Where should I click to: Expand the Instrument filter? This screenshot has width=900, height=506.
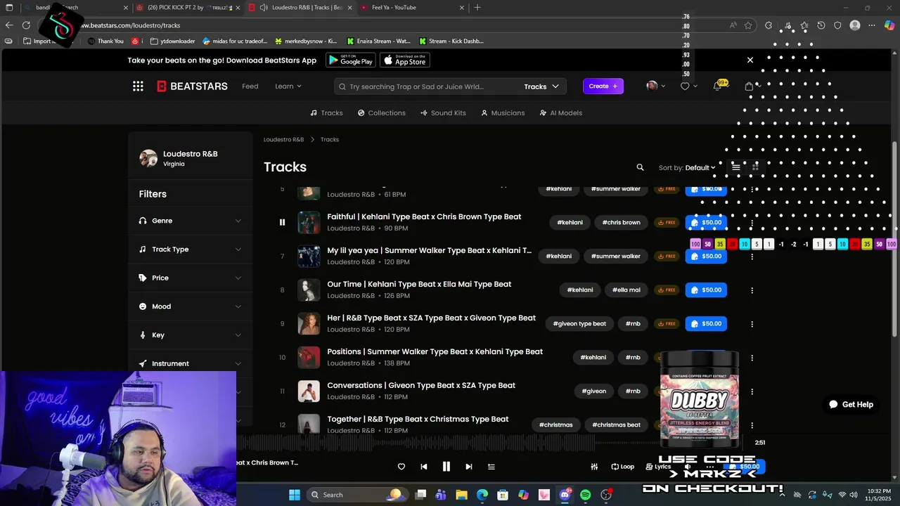(191, 363)
